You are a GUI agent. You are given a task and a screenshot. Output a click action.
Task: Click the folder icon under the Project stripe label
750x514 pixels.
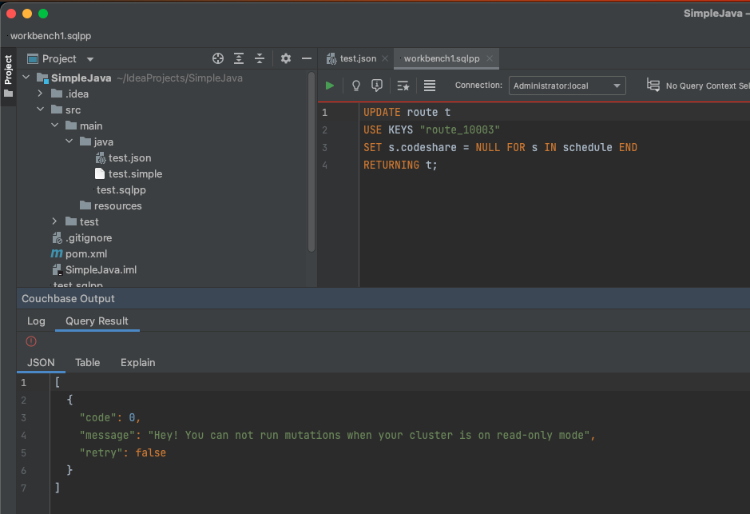pyautogui.click(x=8, y=94)
